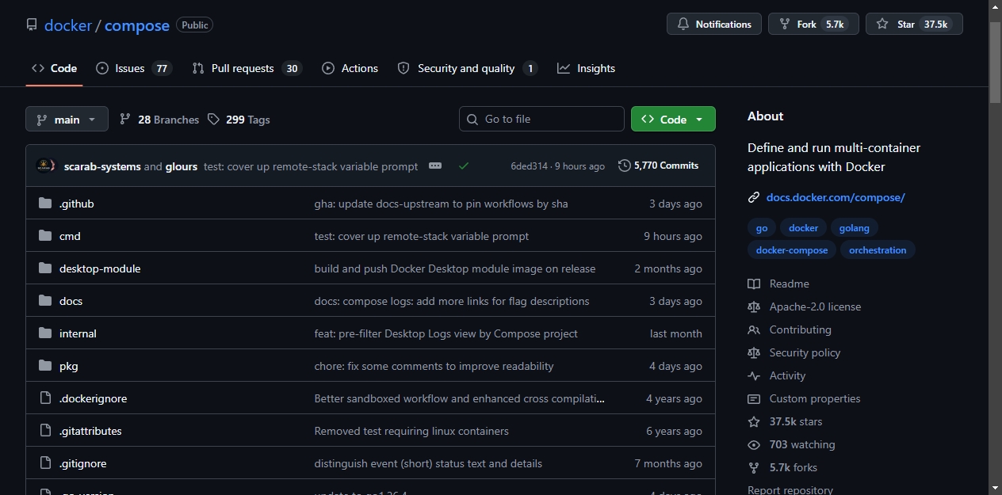1002x495 pixels.
Task: Click the bell icon in Notifications button
Action: point(683,25)
